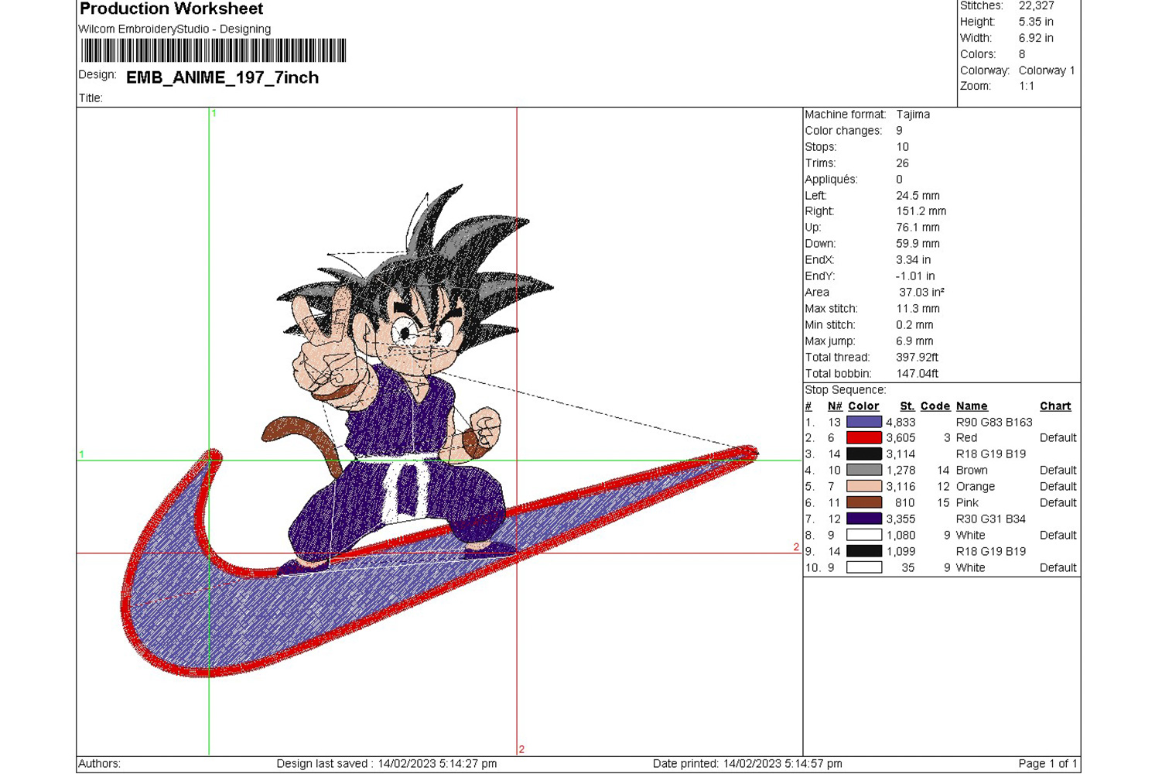Click the Chart column header
1162x774 pixels.
1054,406
